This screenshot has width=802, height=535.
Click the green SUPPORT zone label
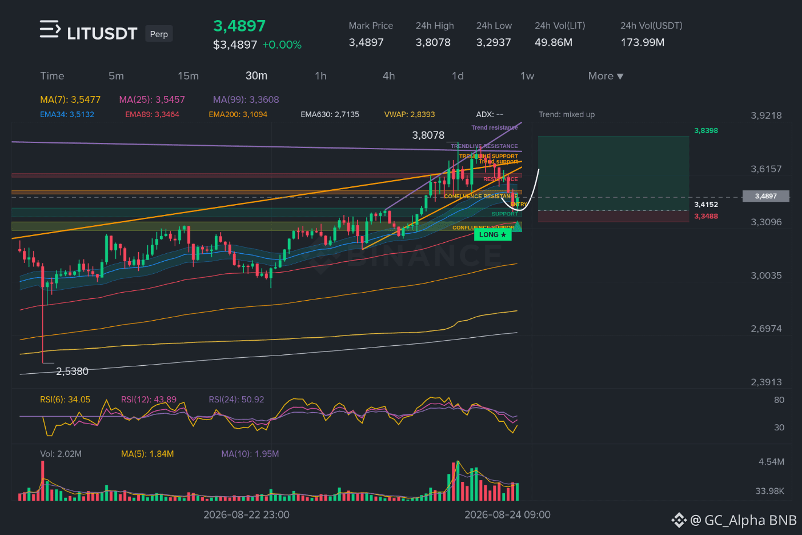(504, 214)
